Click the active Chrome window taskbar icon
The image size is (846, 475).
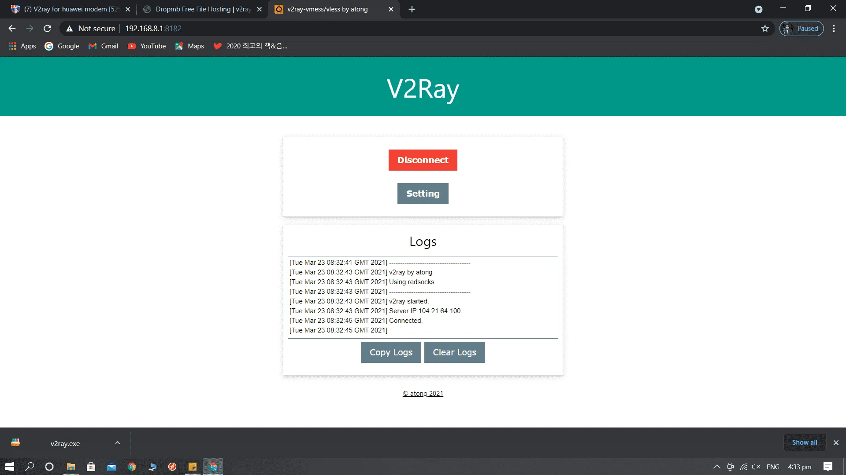[x=213, y=467]
